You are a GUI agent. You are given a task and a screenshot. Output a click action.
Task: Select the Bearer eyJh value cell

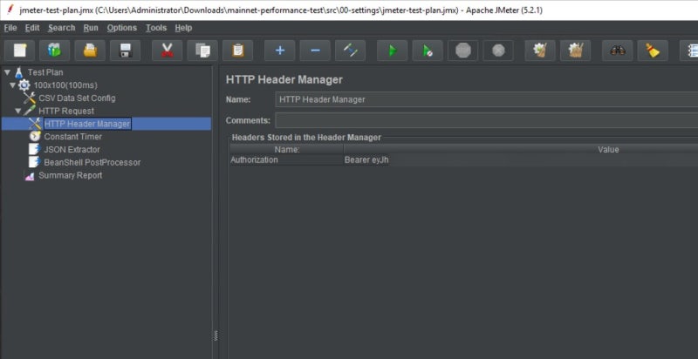point(521,160)
